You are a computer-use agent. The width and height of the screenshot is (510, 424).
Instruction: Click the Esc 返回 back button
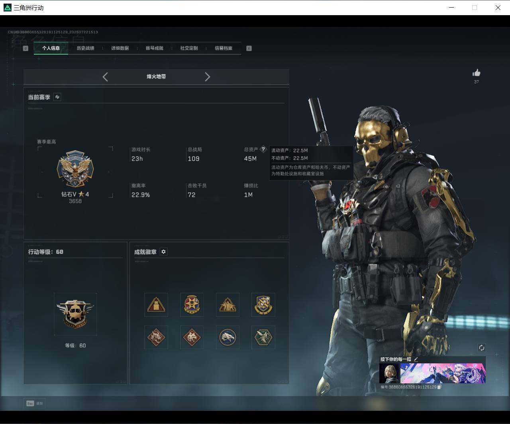(35, 403)
